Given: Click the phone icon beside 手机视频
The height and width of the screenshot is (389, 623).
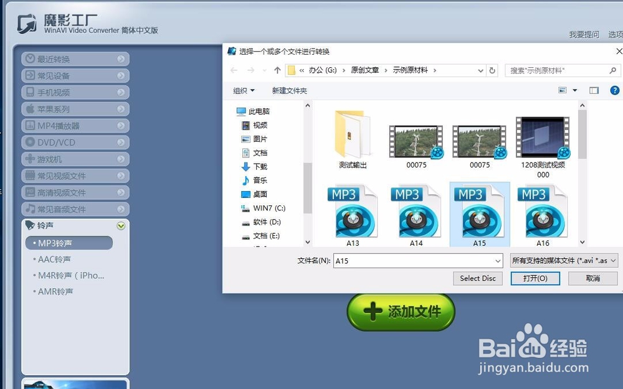Looking at the screenshot, I should point(30,92).
